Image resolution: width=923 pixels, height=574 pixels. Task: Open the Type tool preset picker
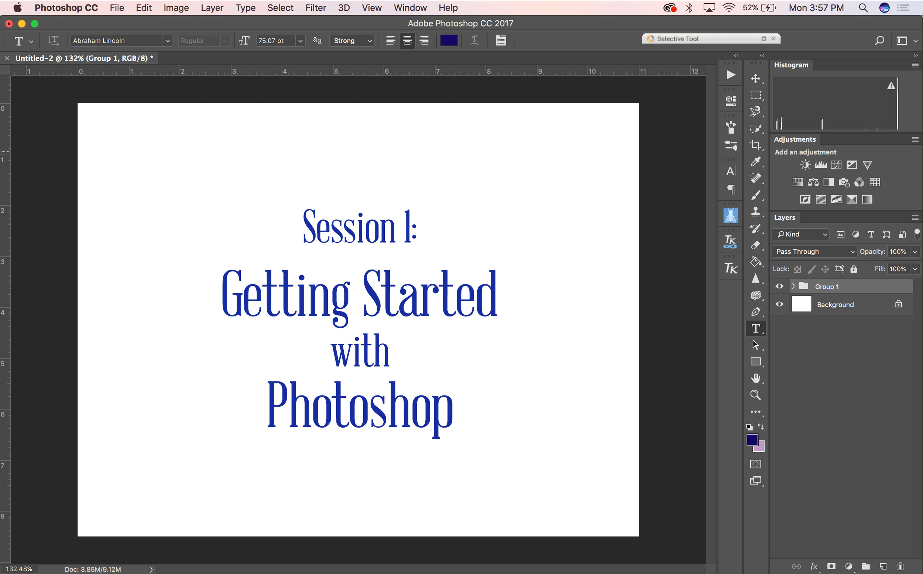click(23, 41)
